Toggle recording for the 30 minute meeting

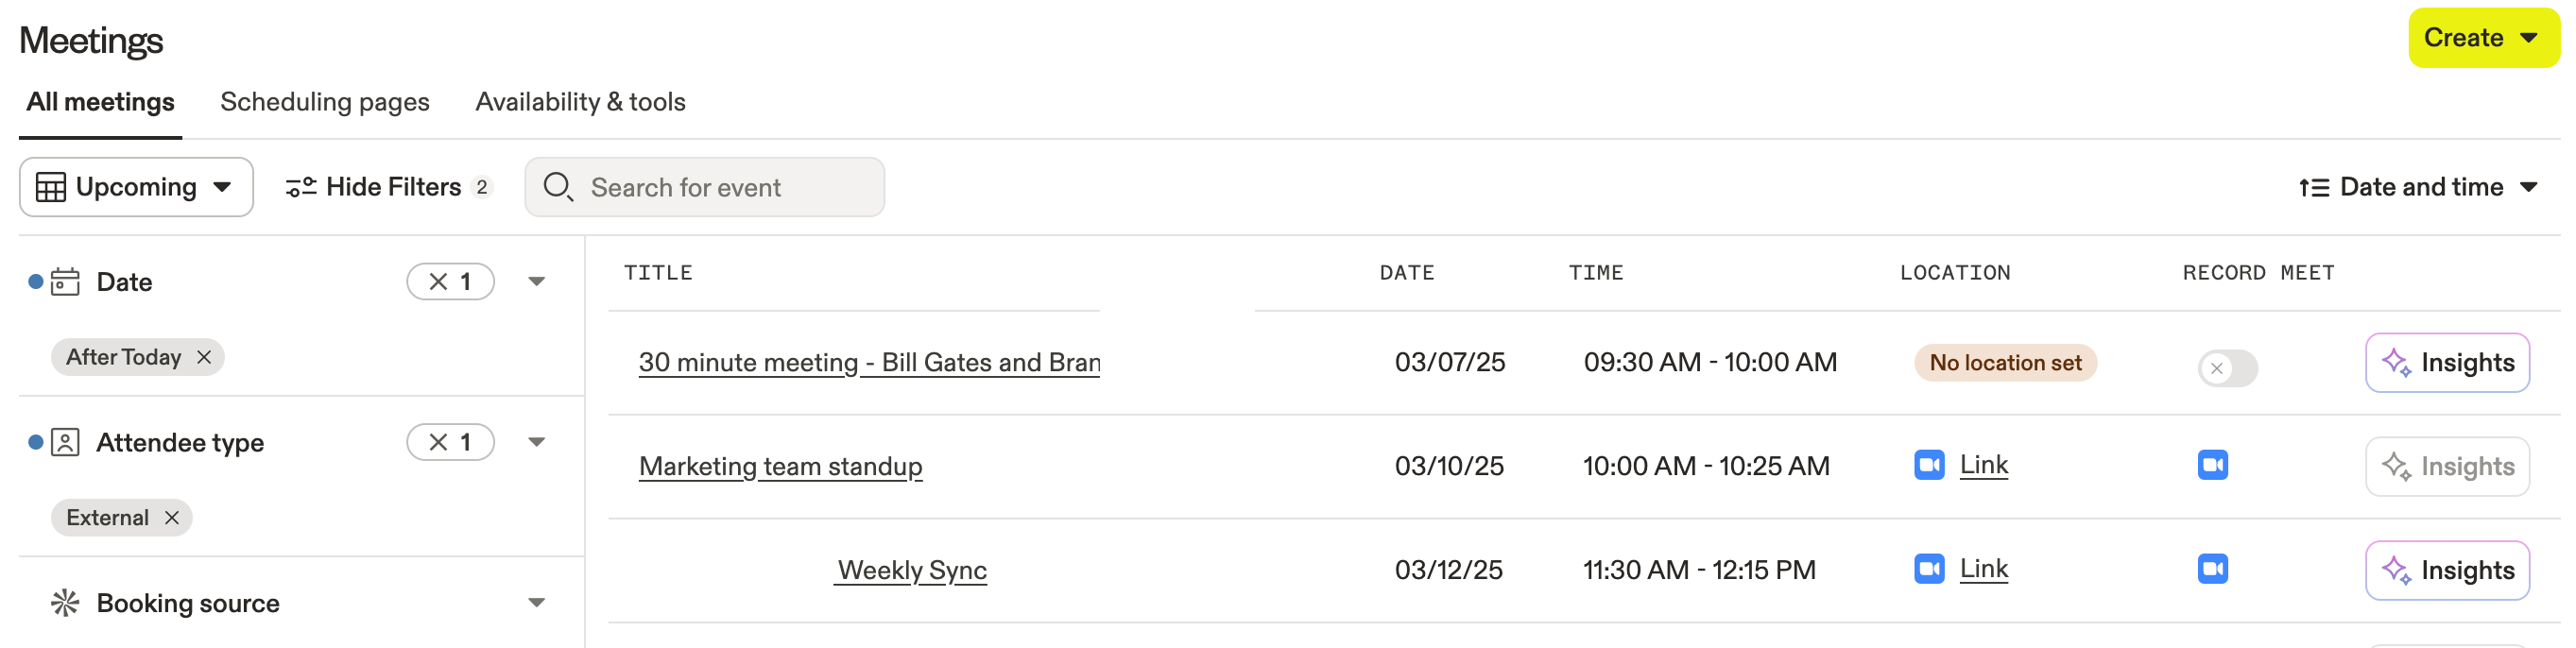click(2227, 367)
